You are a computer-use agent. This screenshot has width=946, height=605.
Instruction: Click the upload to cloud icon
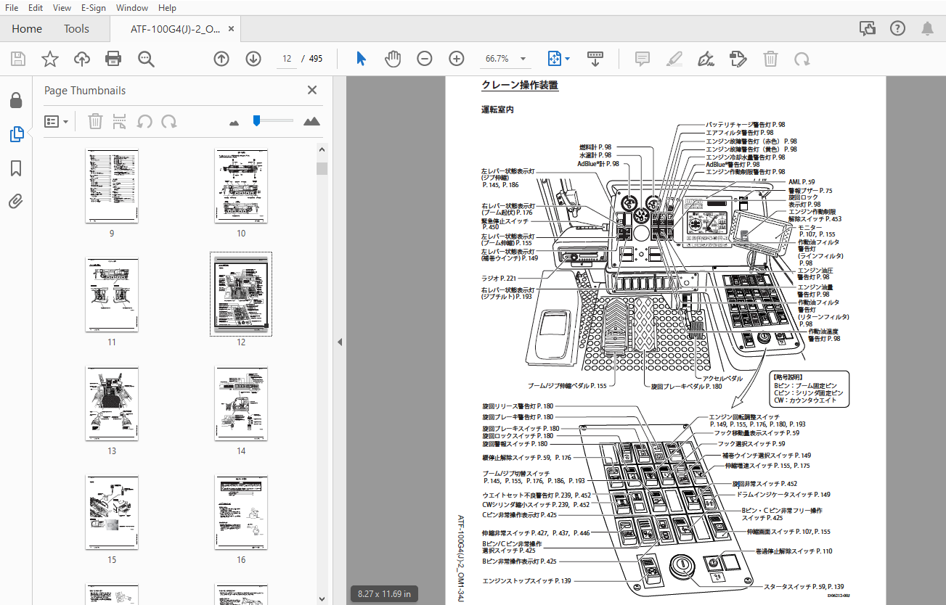pos(82,59)
